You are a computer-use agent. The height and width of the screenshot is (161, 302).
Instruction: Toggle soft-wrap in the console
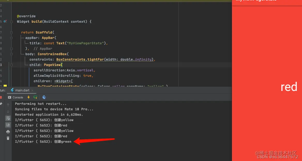tap(8, 118)
